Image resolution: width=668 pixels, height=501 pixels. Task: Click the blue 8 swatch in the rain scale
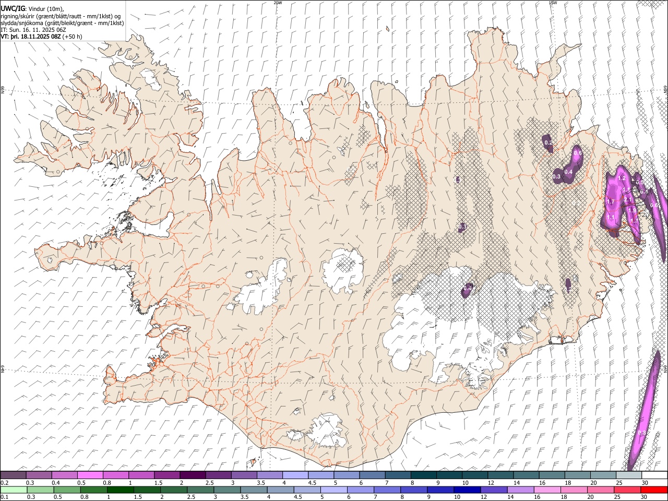[414, 490]
